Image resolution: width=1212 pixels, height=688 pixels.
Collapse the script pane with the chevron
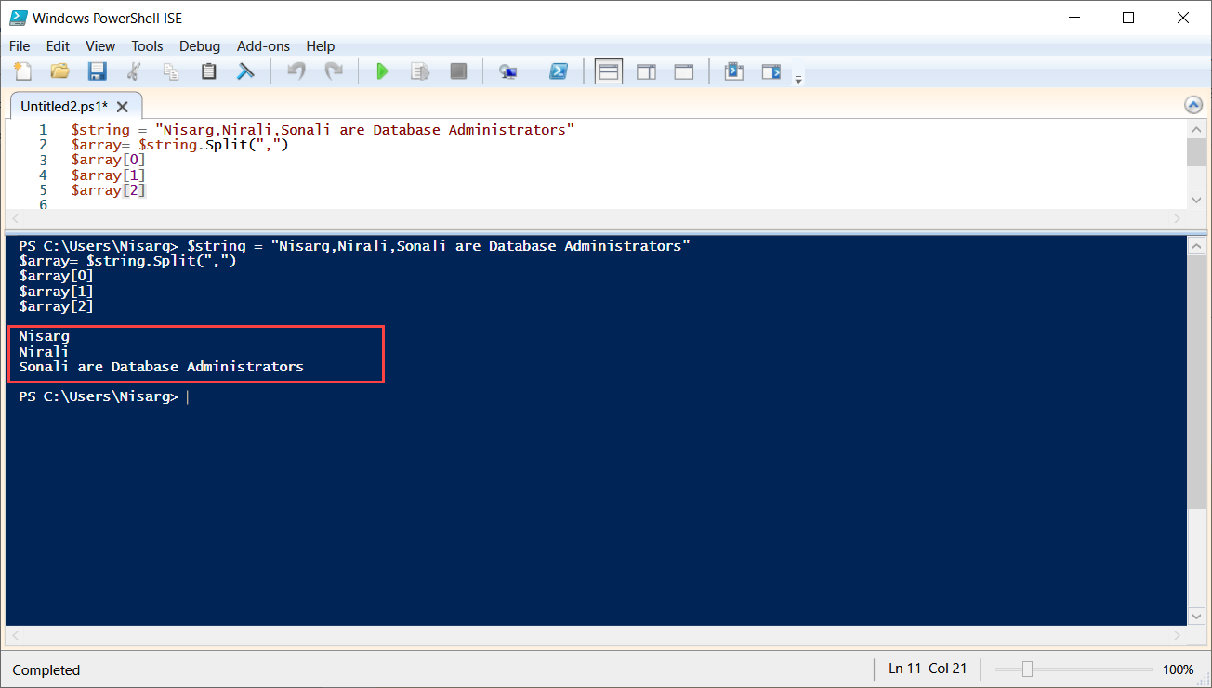point(1194,104)
